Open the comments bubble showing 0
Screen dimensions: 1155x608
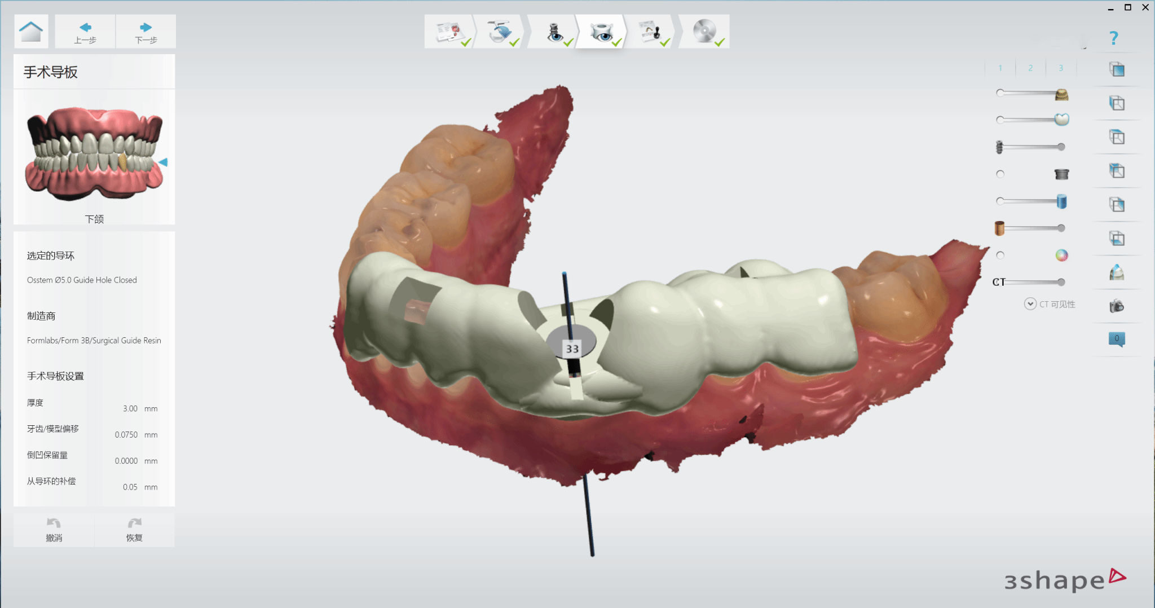click(x=1117, y=339)
